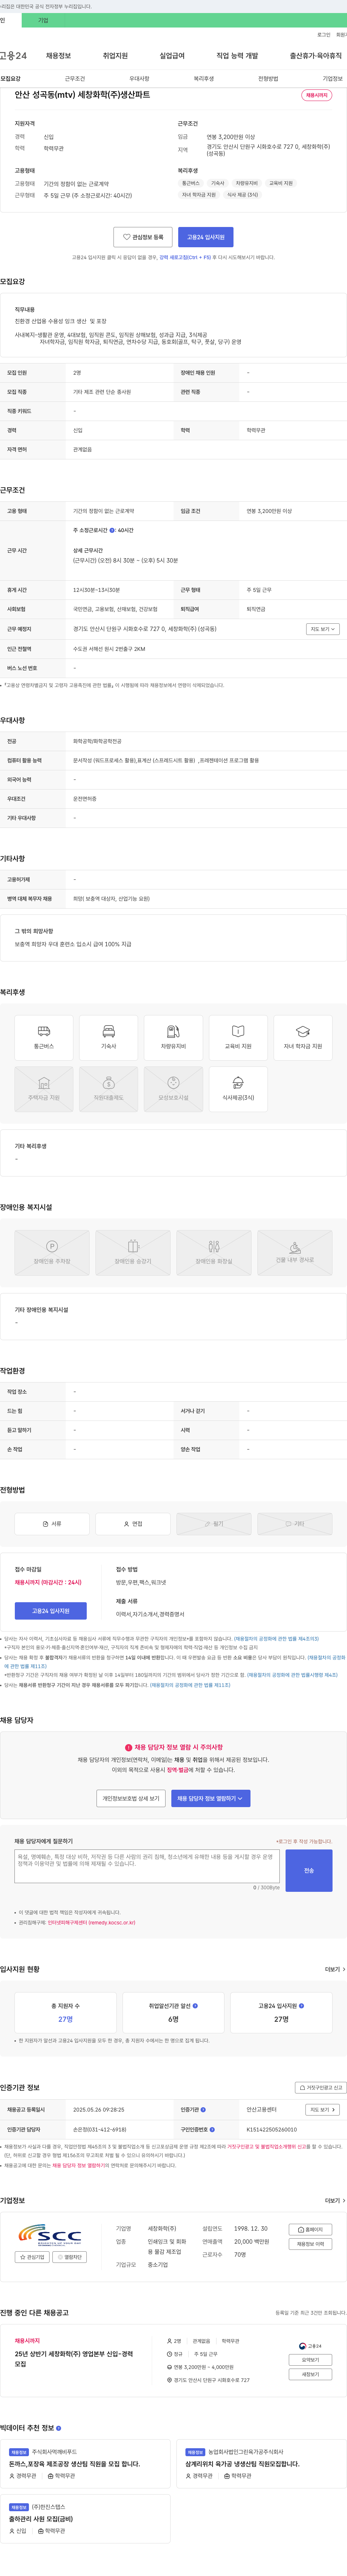Select the 장애인용 주차장 icon
This screenshot has width=347, height=2576.
click(x=52, y=1252)
